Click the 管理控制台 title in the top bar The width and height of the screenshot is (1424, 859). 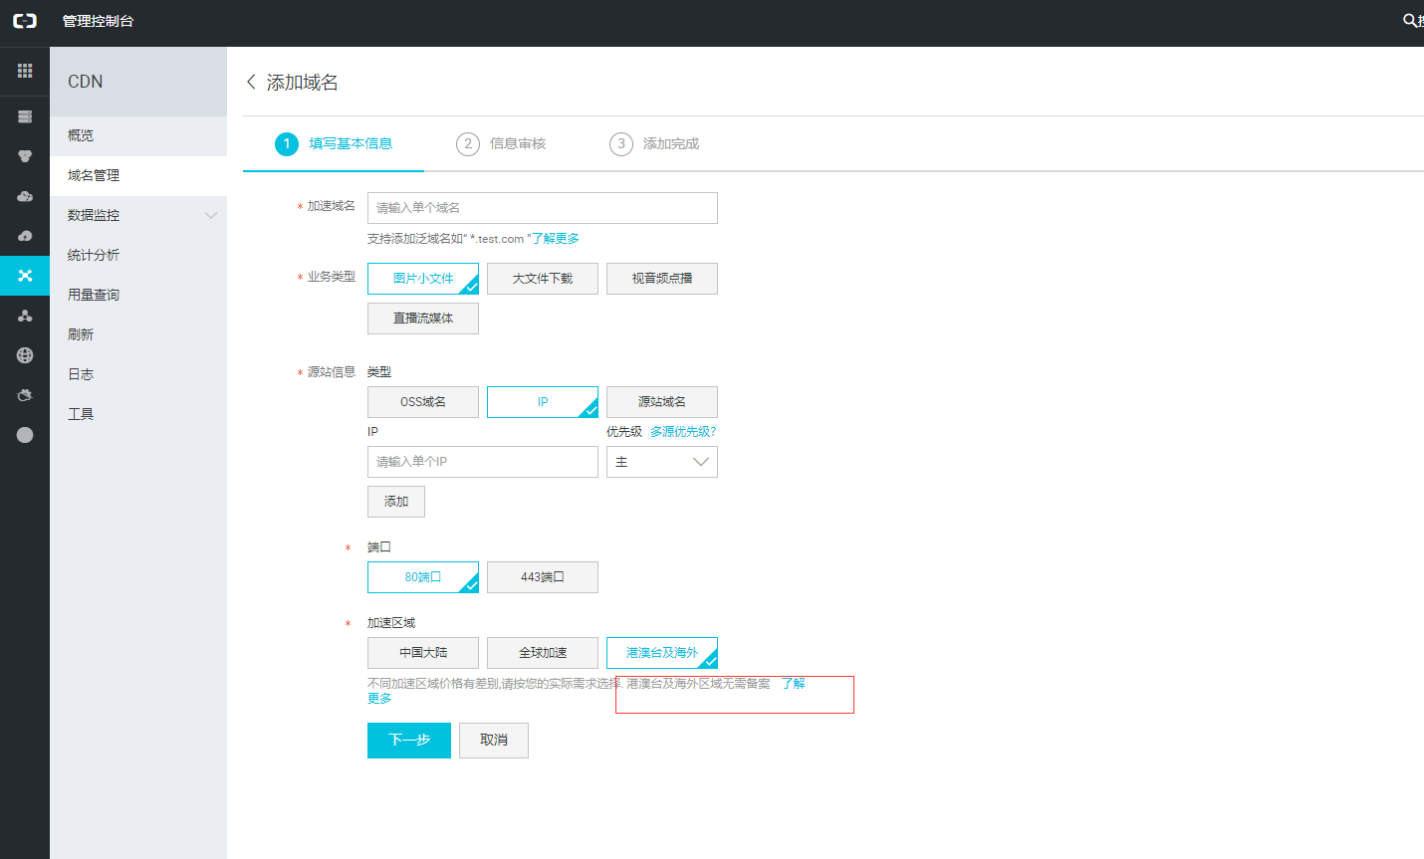pyautogui.click(x=98, y=21)
